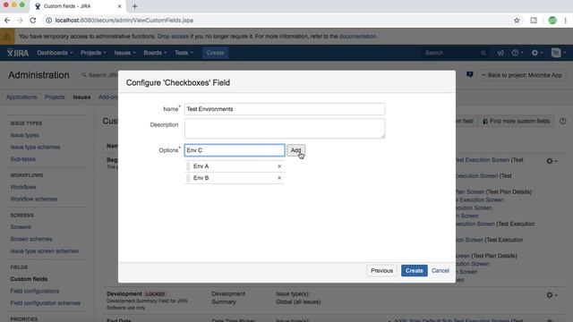573x322 pixels.
Task: Cancel the Configure Checkboxes dialog
Action: point(440,270)
